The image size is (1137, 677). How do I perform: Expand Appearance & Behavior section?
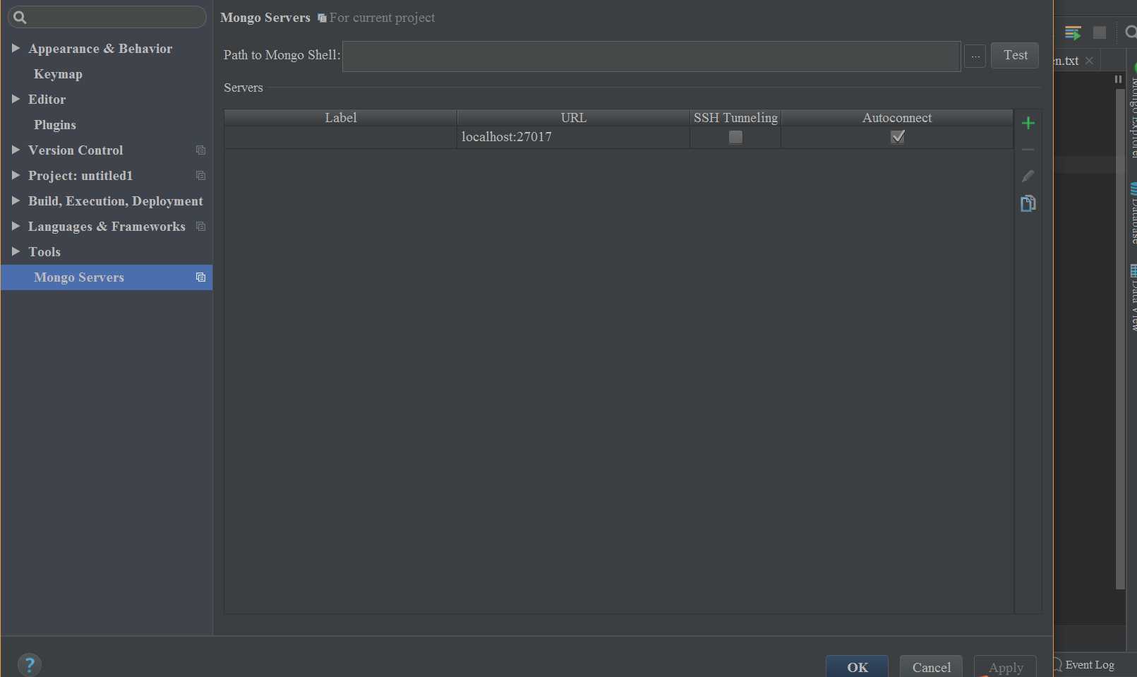click(x=16, y=48)
